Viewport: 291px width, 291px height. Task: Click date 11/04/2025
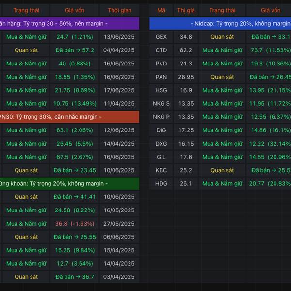119,104
